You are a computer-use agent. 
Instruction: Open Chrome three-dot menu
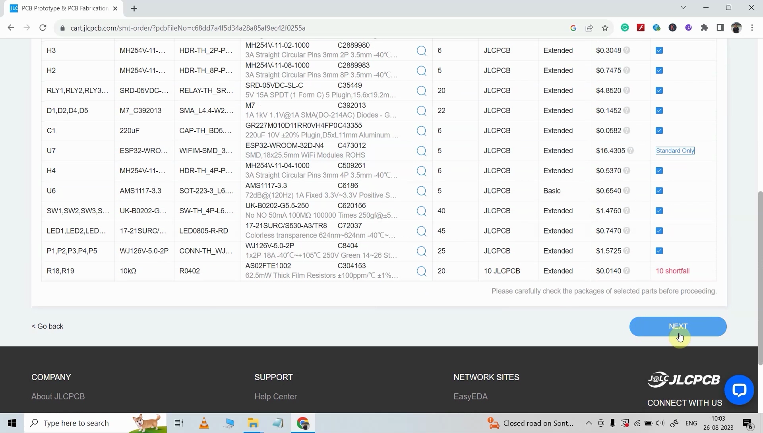click(x=752, y=28)
